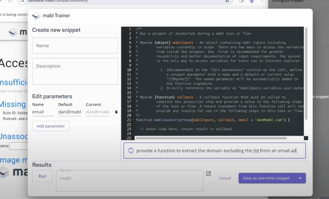
Task: Open the browser three-dot menu
Action: (262, 1)
